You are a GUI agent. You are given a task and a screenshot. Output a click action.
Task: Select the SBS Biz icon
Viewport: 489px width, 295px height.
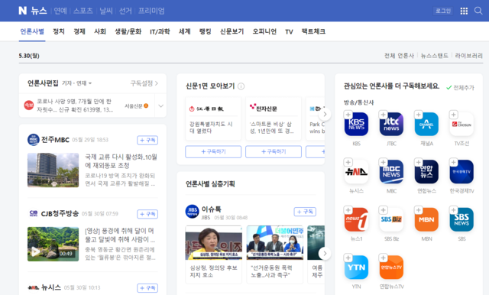click(x=391, y=219)
